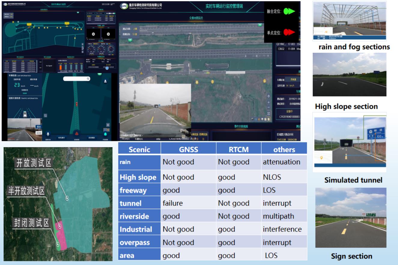The width and height of the screenshot is (398, 265).
Task: Click the 启动编队 button
Action: coord(92,138)
